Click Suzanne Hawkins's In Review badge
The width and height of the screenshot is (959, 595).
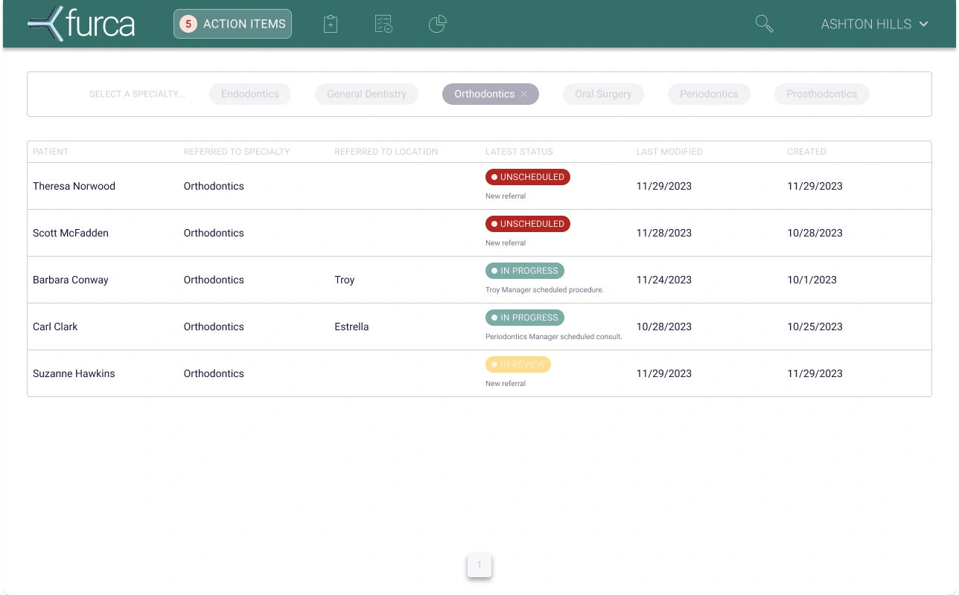tap(518, 364)
